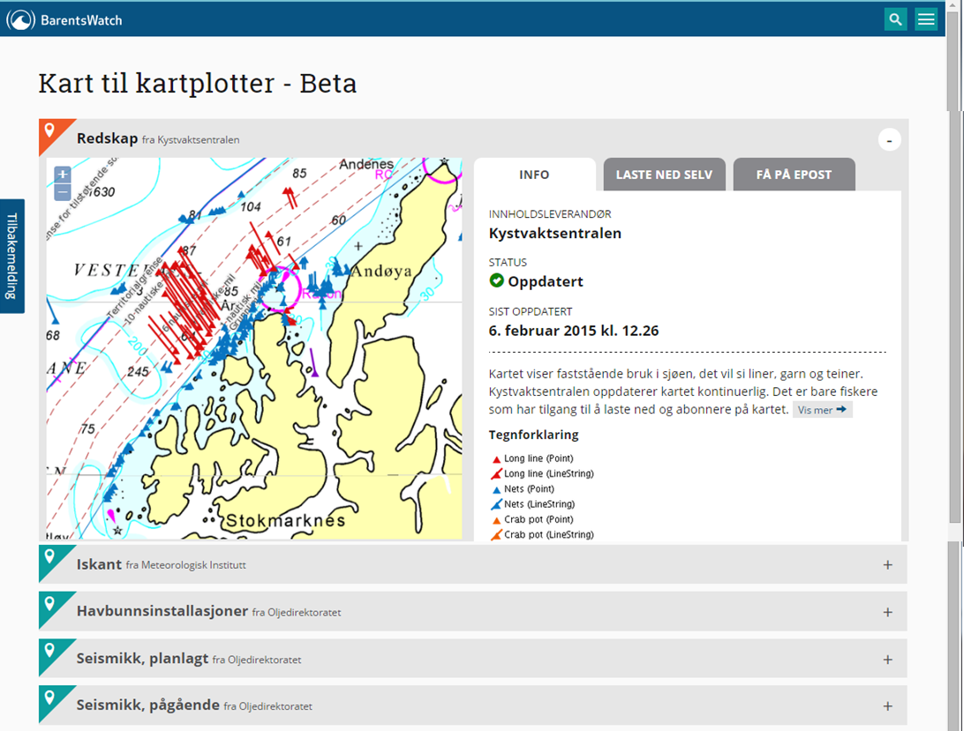Click the orange Redskap pin icon

point(50,131)
